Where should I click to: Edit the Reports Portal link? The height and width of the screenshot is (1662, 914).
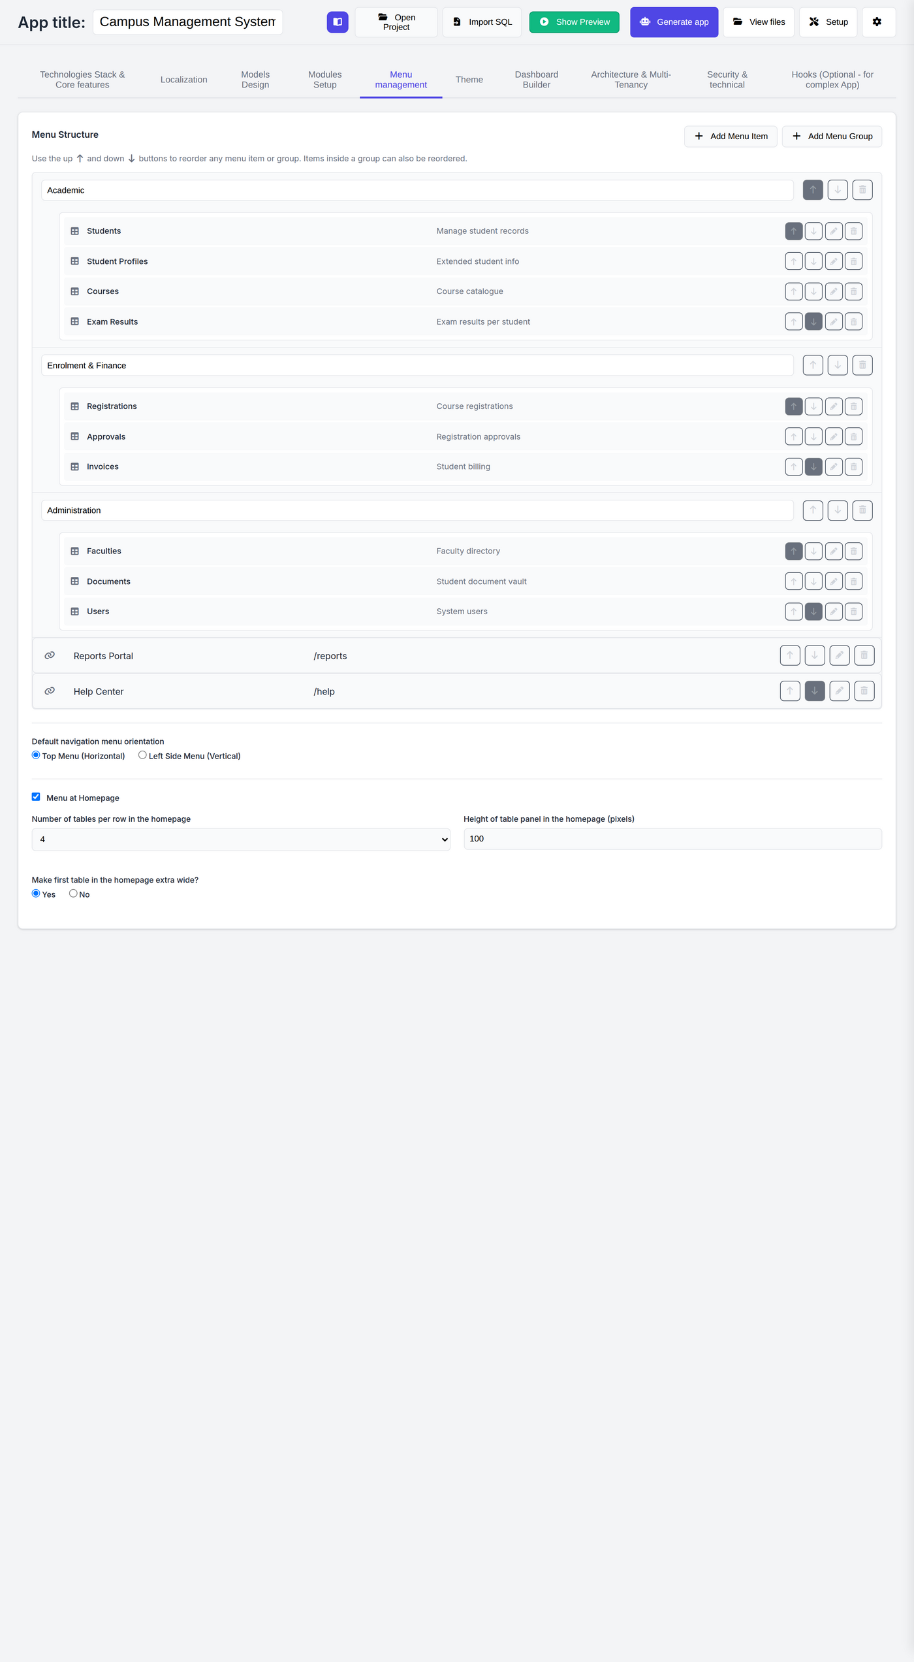point(840,655)
